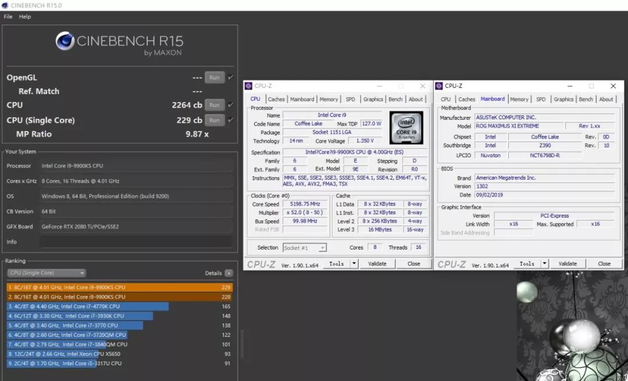Open the CPU (Single Core) ranking dropdown

pos(47,273)
